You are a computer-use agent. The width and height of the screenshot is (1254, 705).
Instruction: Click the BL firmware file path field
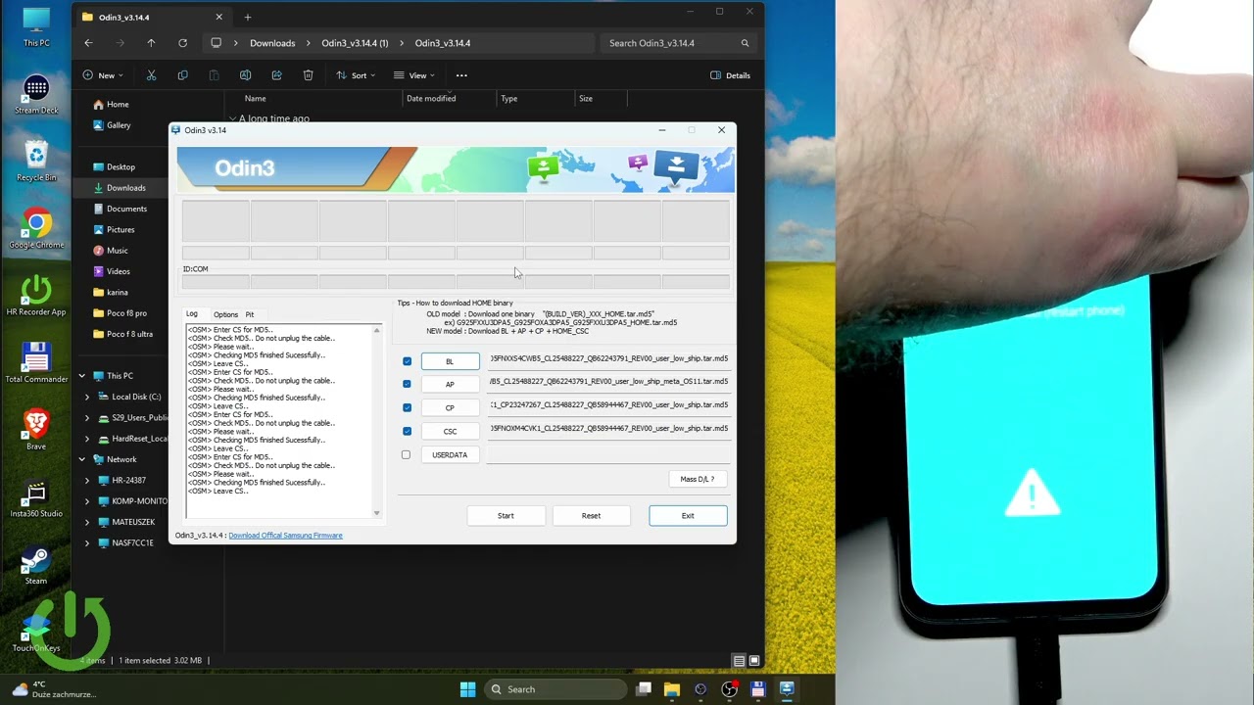[x=609, y=358]
